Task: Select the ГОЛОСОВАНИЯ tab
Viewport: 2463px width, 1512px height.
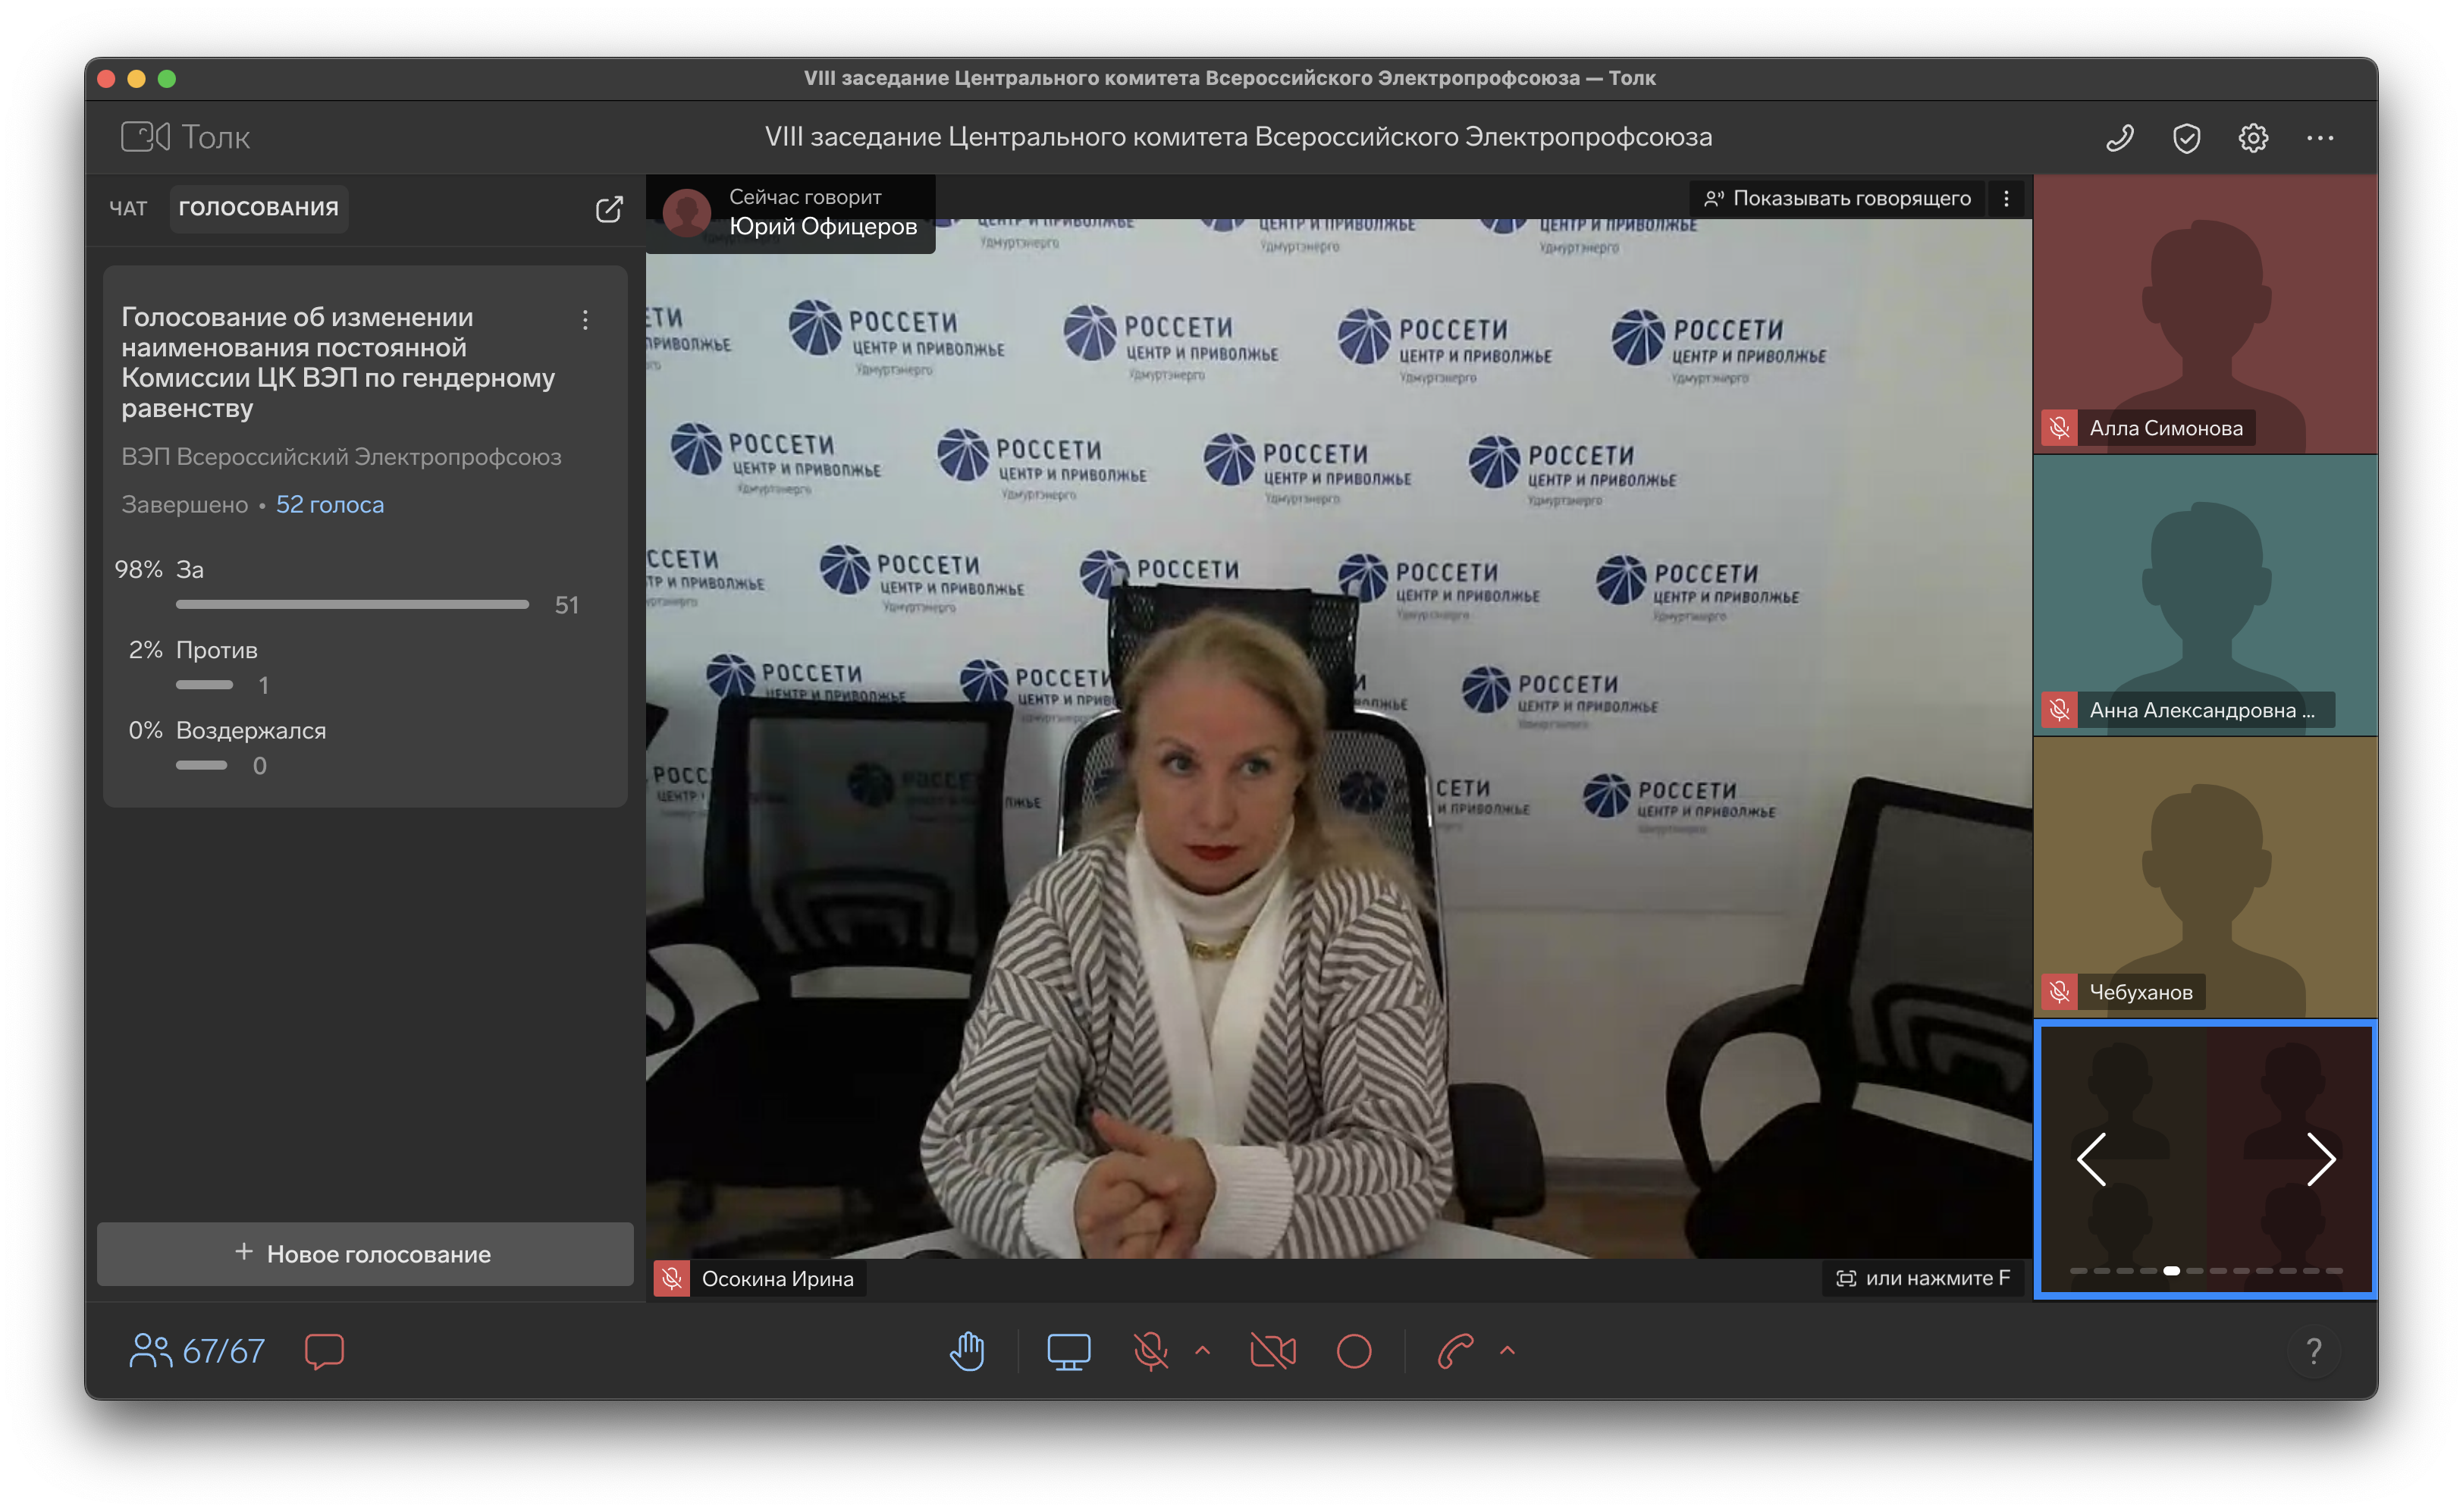Action: click(x=259, y=208)
